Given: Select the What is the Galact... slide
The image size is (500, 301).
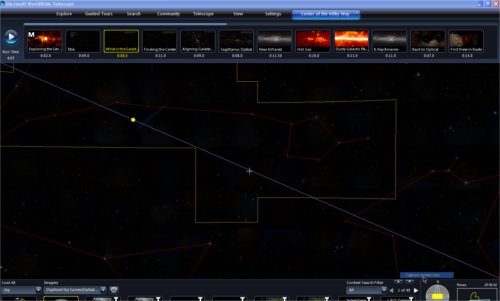Looking at the screenshot, I should [x=121, y=41].
